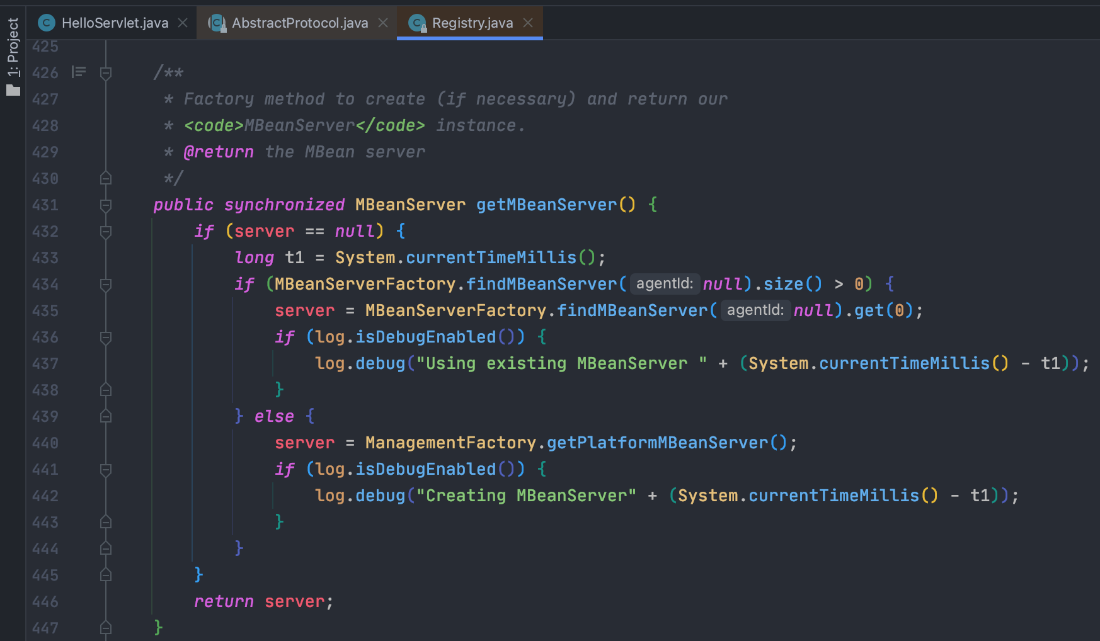Click the public keyword on line 431
The width and height of the screenshot is (1100, 641).
pos(183,205)
